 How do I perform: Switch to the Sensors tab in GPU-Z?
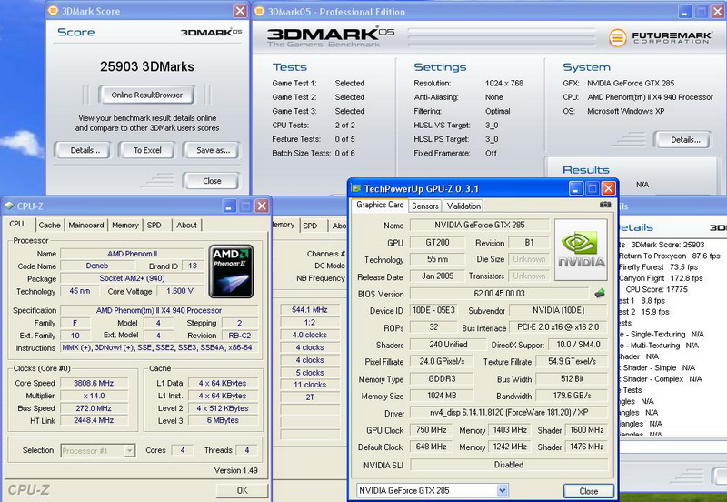[424, 206]
